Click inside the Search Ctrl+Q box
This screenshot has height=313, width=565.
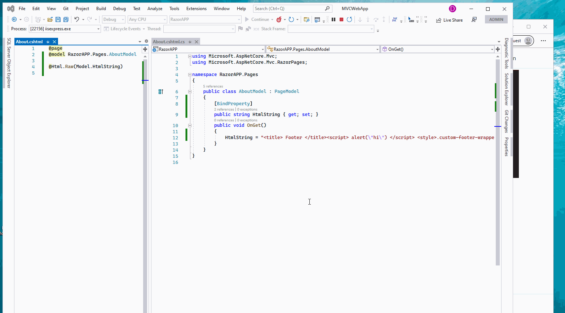pos(288,8)
